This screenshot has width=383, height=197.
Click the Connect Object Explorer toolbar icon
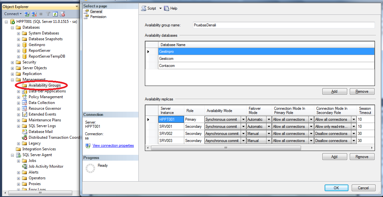click(27, 14)
